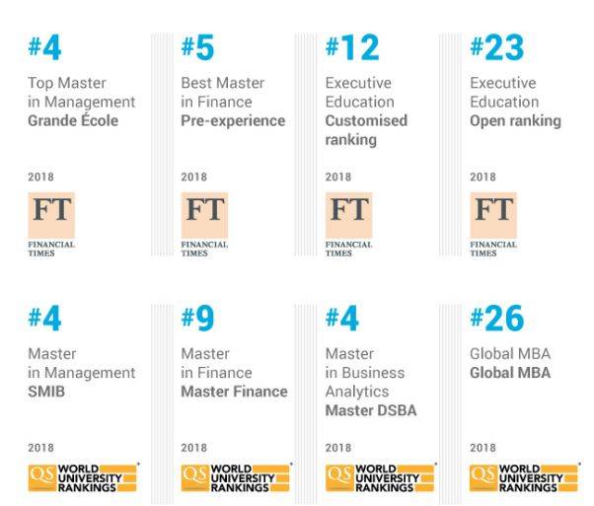Click the Open ranking label

tap(515, 121)
